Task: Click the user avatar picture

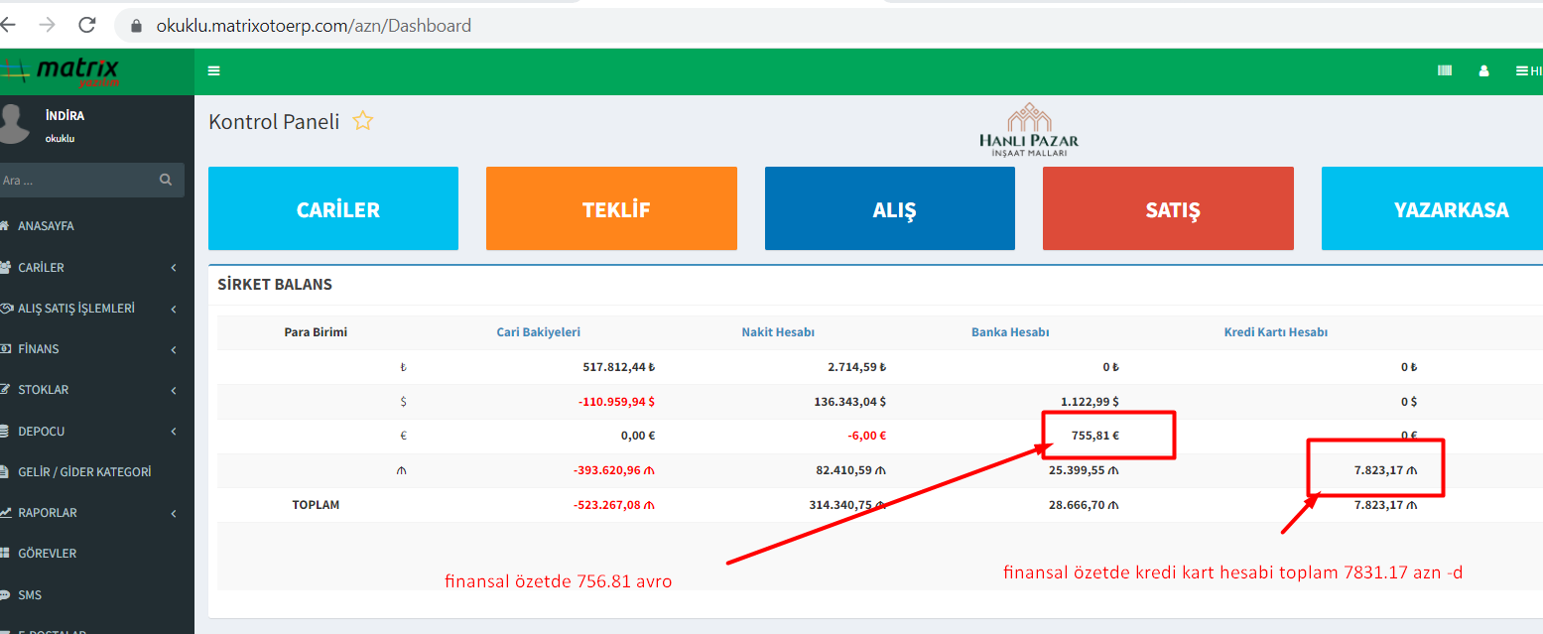Action: (14, 125)
